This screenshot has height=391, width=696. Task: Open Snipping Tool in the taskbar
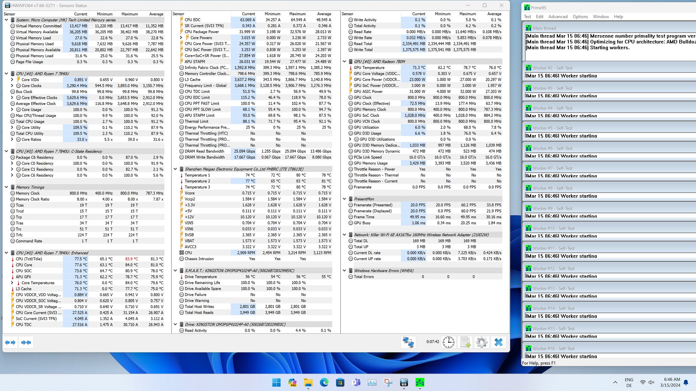click(388, 382)
